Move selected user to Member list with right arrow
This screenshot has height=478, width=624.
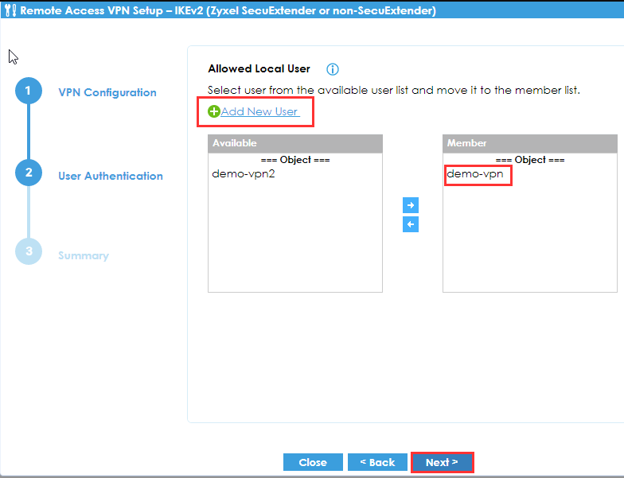pos(411,205)
